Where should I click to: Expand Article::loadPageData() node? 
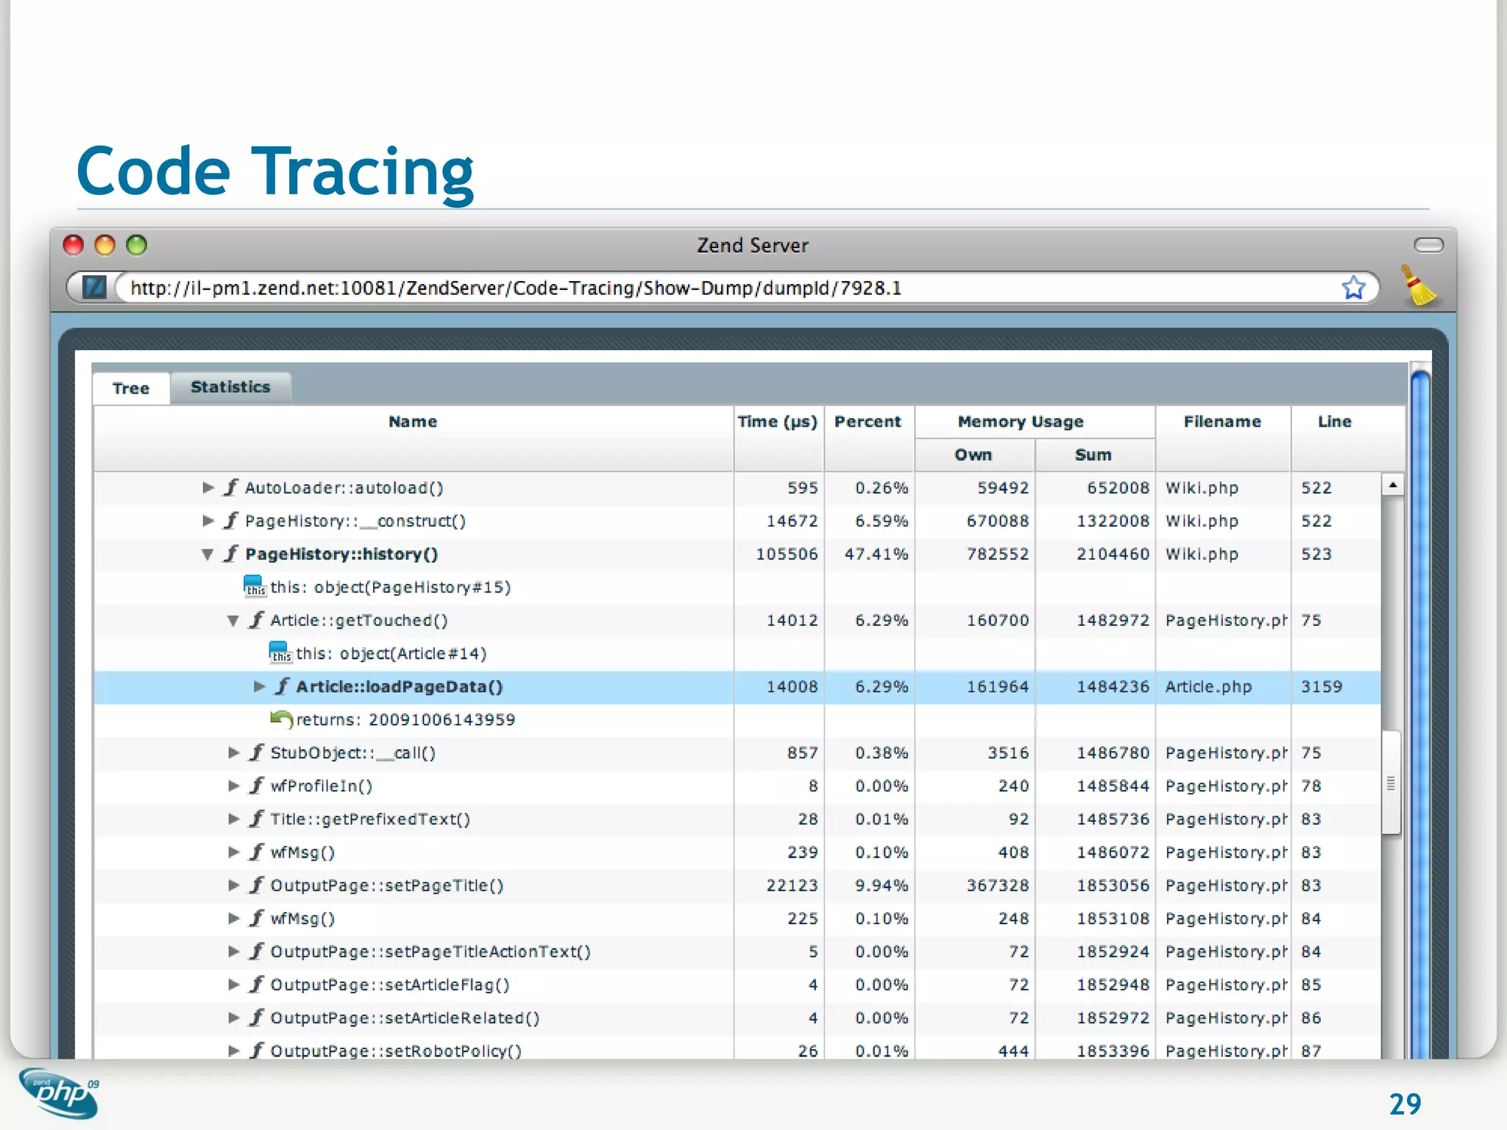(x=259, y=686)
